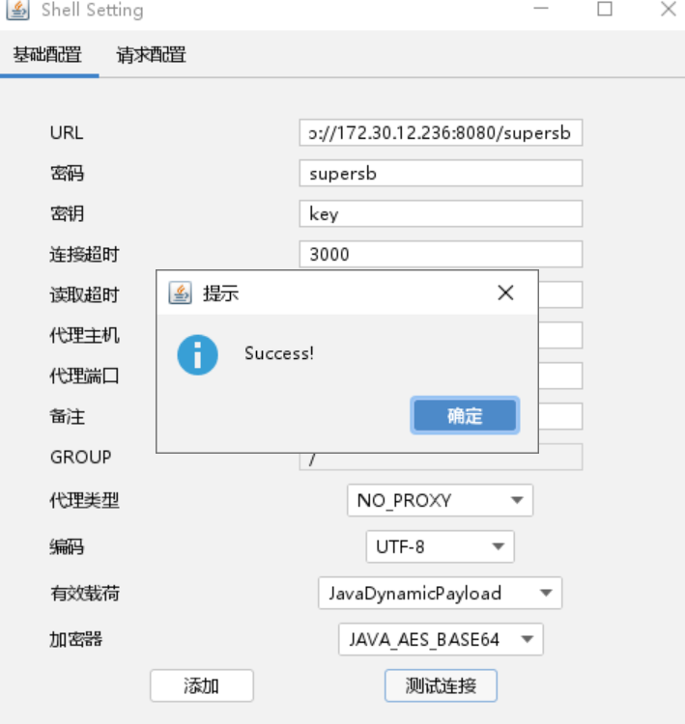Screen dimensions: 685x724
Task: Minimize the Shell Setting window
Action: point(541,9)
